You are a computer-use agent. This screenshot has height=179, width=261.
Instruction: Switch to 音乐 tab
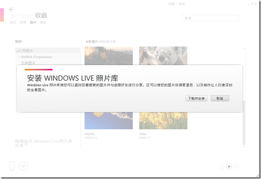(13, 22)
